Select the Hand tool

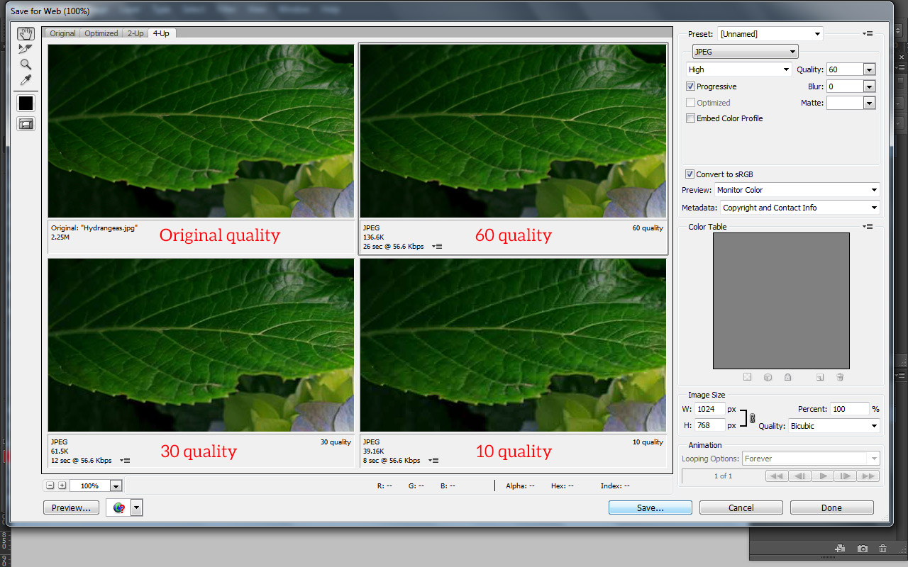tap(26, 34)
